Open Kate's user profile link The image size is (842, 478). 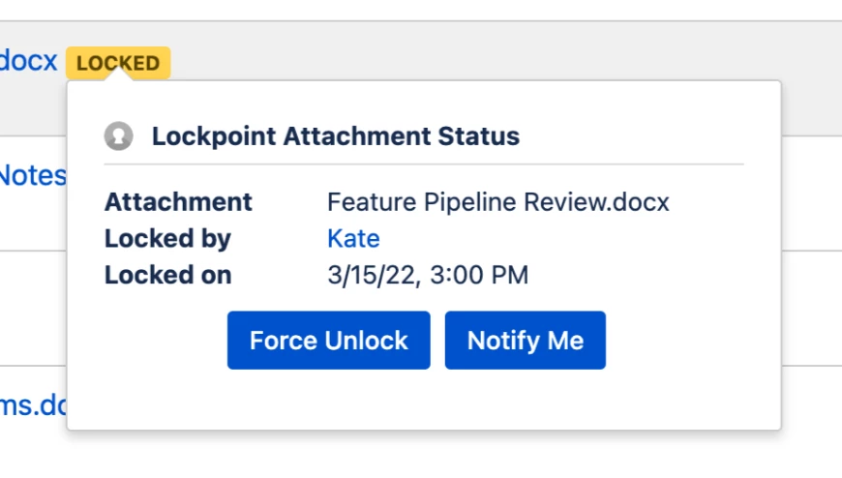(x=353, y=238)
